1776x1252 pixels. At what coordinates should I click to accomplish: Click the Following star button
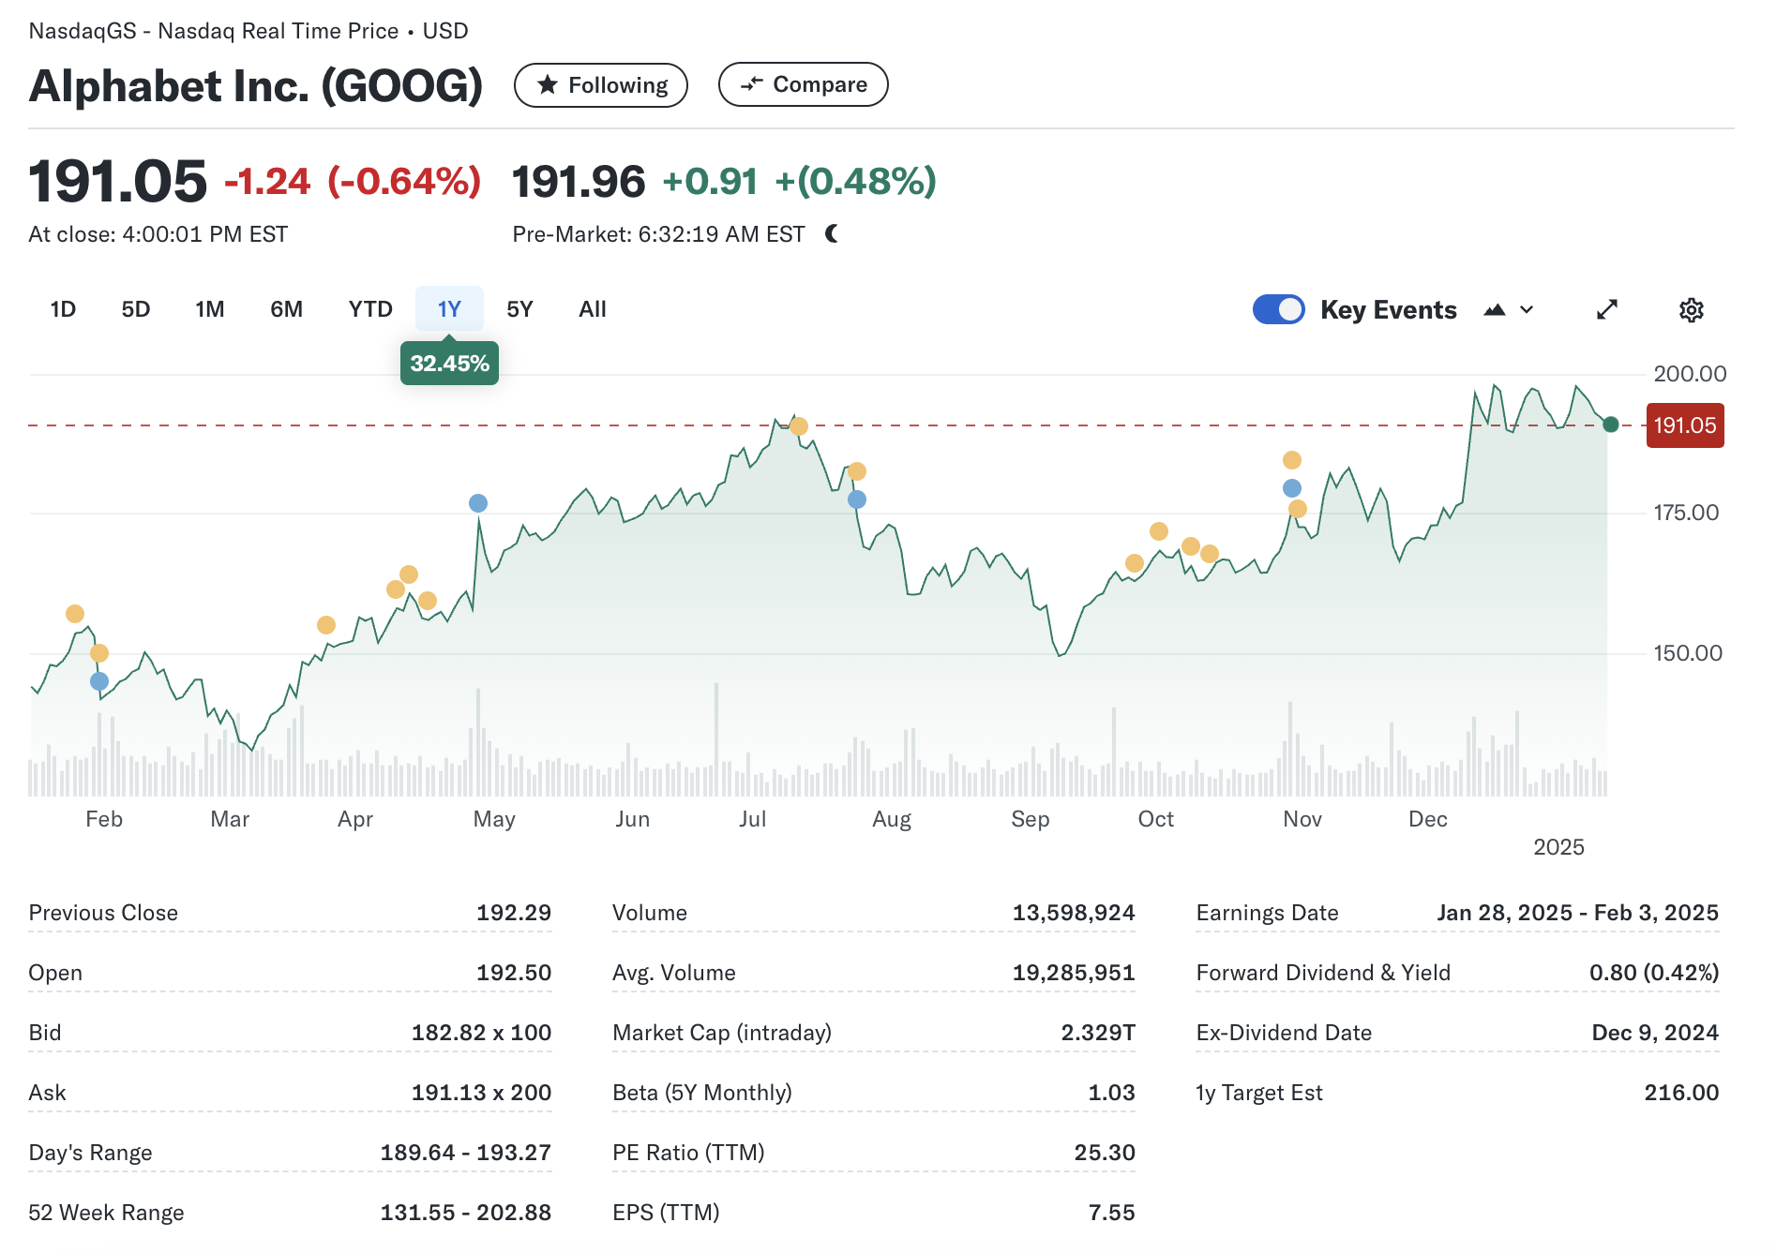[x=601, y=85]
